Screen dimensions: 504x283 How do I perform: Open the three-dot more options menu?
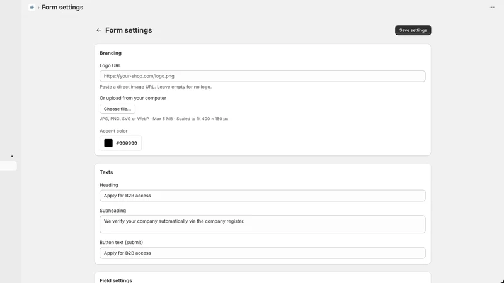491,7
